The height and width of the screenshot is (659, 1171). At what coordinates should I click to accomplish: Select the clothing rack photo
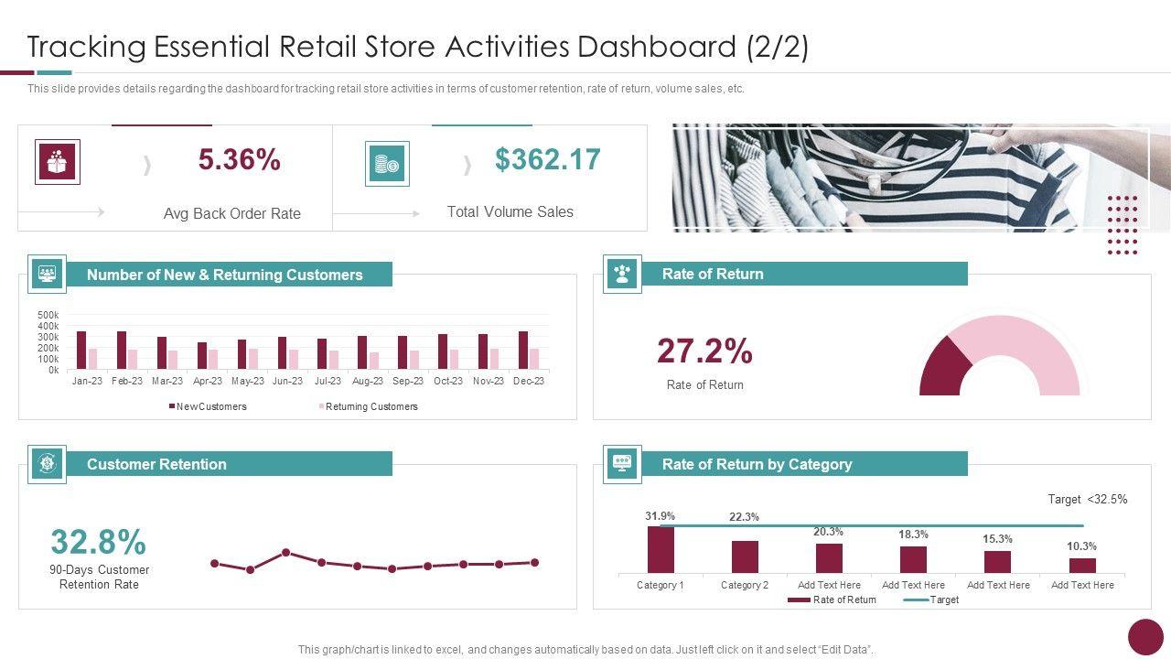[x=921, y=178]
